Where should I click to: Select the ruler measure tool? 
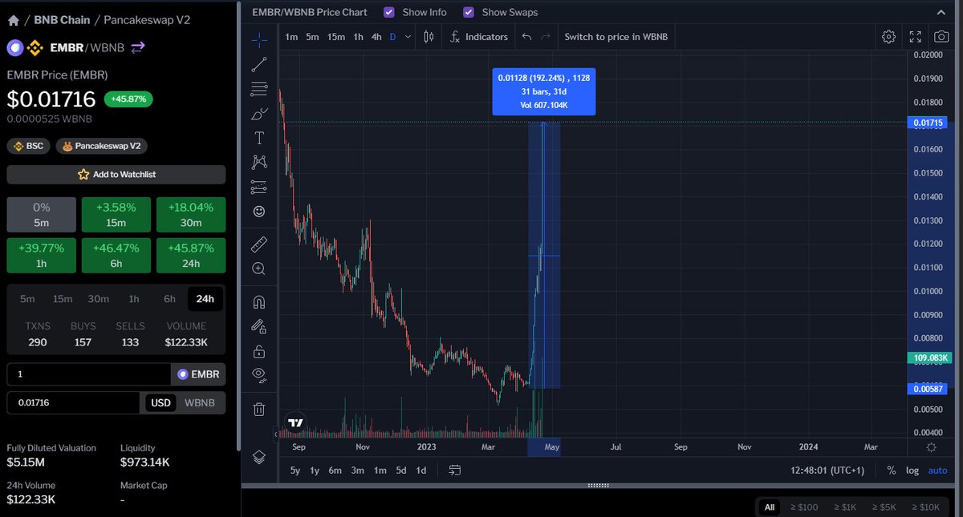[259, 244]
